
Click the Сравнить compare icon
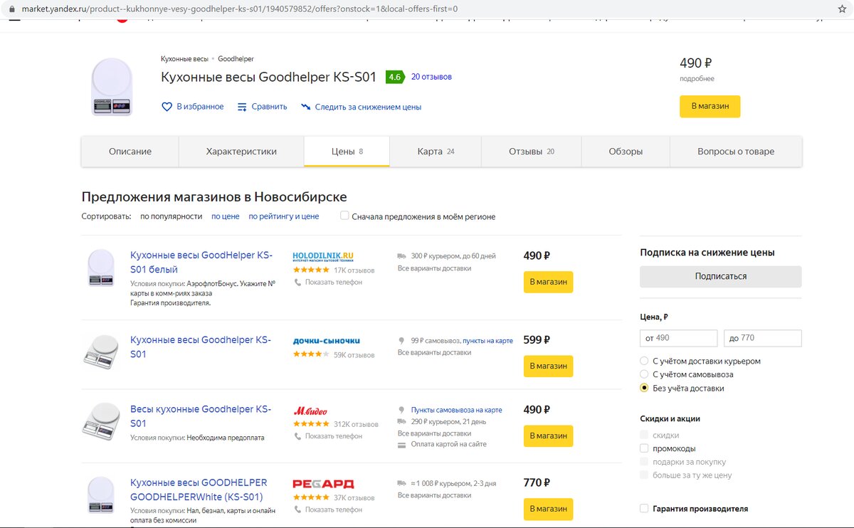click(242, 107)
